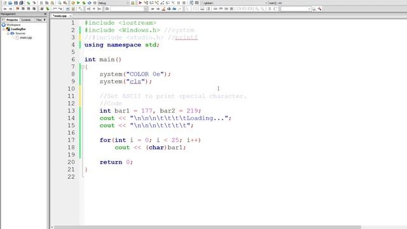This screenshot has width=407, height=229.
Task: Switch to the Symbols tab
Action: pos(26,20)
